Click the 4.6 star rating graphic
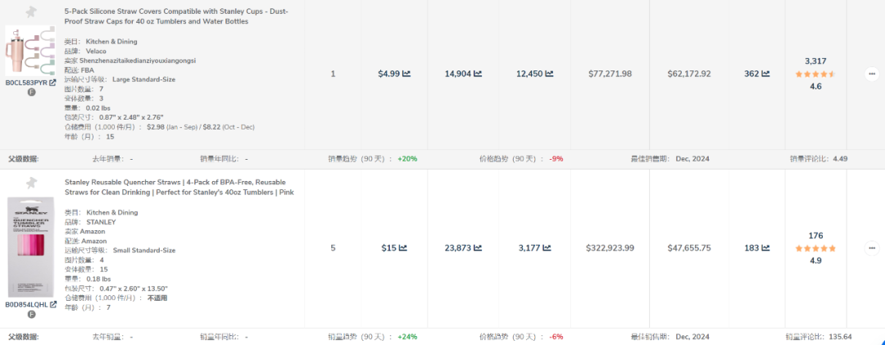This screenshot has height=345, width=885. tap(815, 74)
